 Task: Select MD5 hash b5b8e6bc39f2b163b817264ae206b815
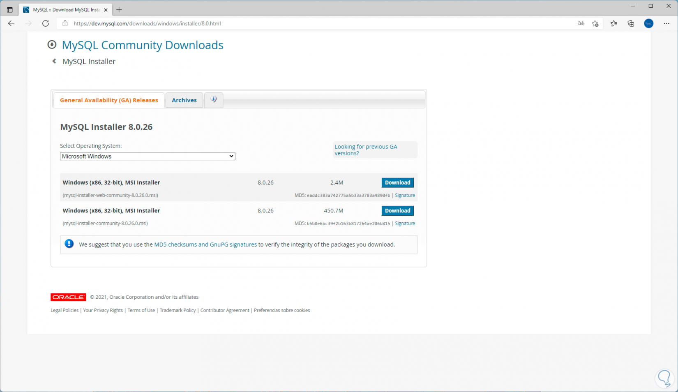348,224
